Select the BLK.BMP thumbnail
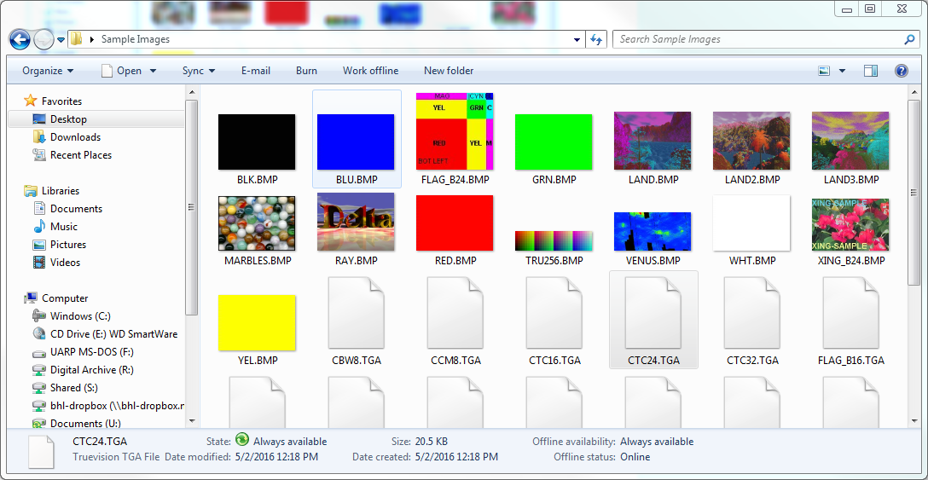Viewport: 928px width, 480px height. coord(257,142)
